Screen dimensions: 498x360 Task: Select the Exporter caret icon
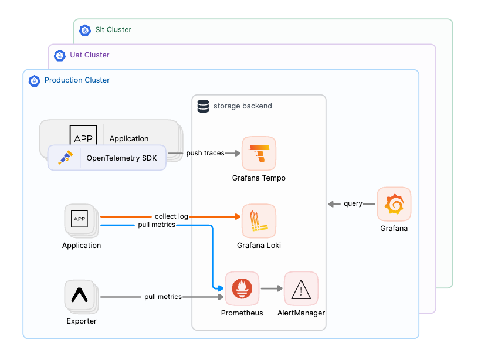(x=79, y=295)
